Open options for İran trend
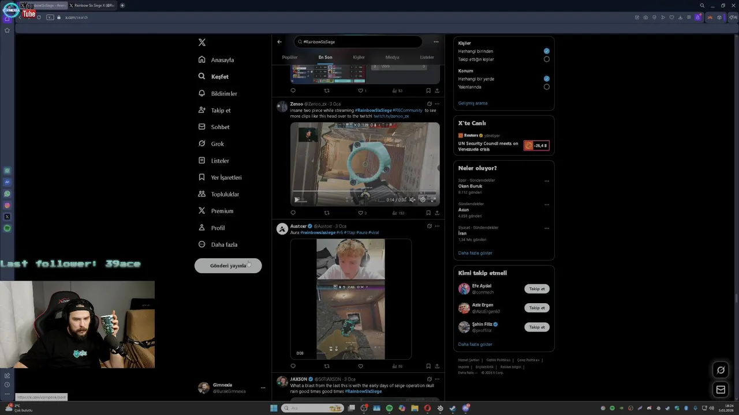The height and width of the screenshot is (415, 739). pyautogui.click(x=547, y=228)
